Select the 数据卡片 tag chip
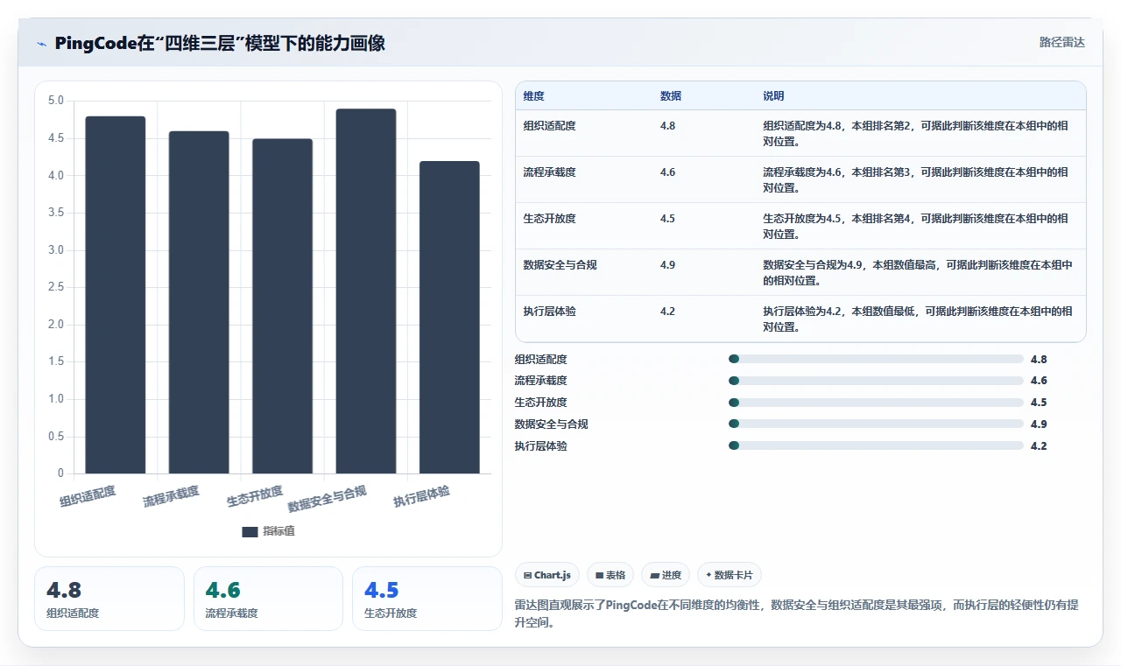 [x=730, y=575]
